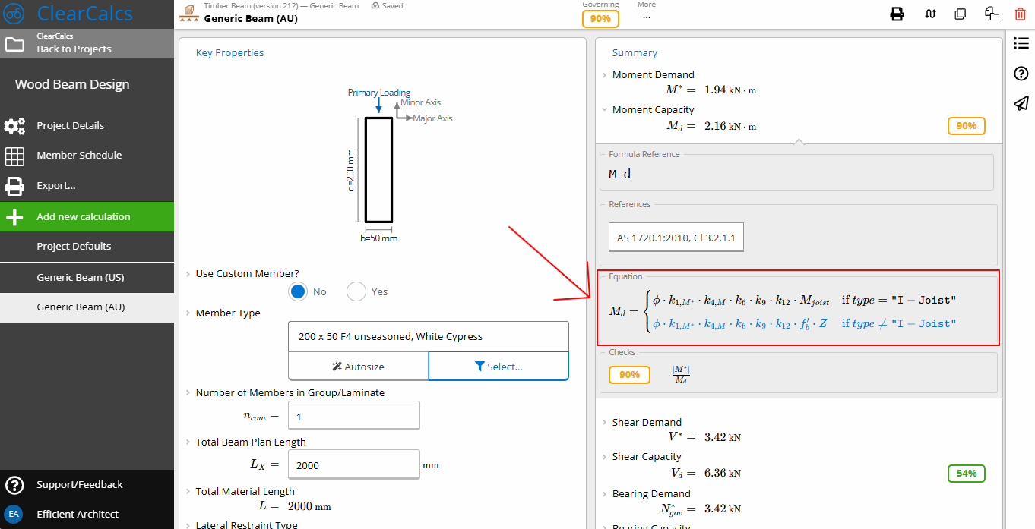
Task: Expand the Member Type chevron
Action: [x=188, y=313]
